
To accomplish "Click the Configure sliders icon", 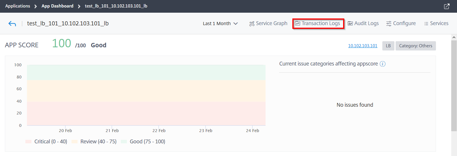I will pyautogui.click(x=389, y=24).
